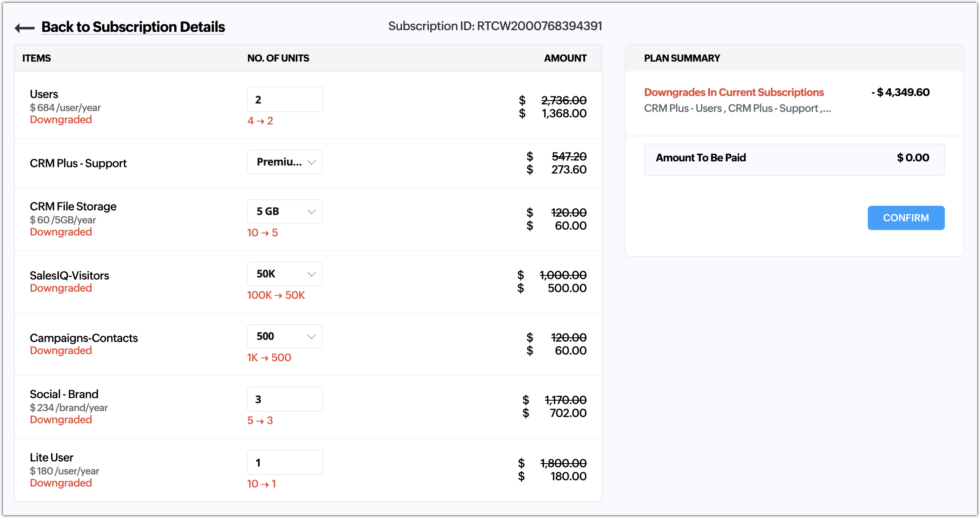Click chevron arrow on 50K dropdown
Screen dimensions: 980x518
point(312,274)
